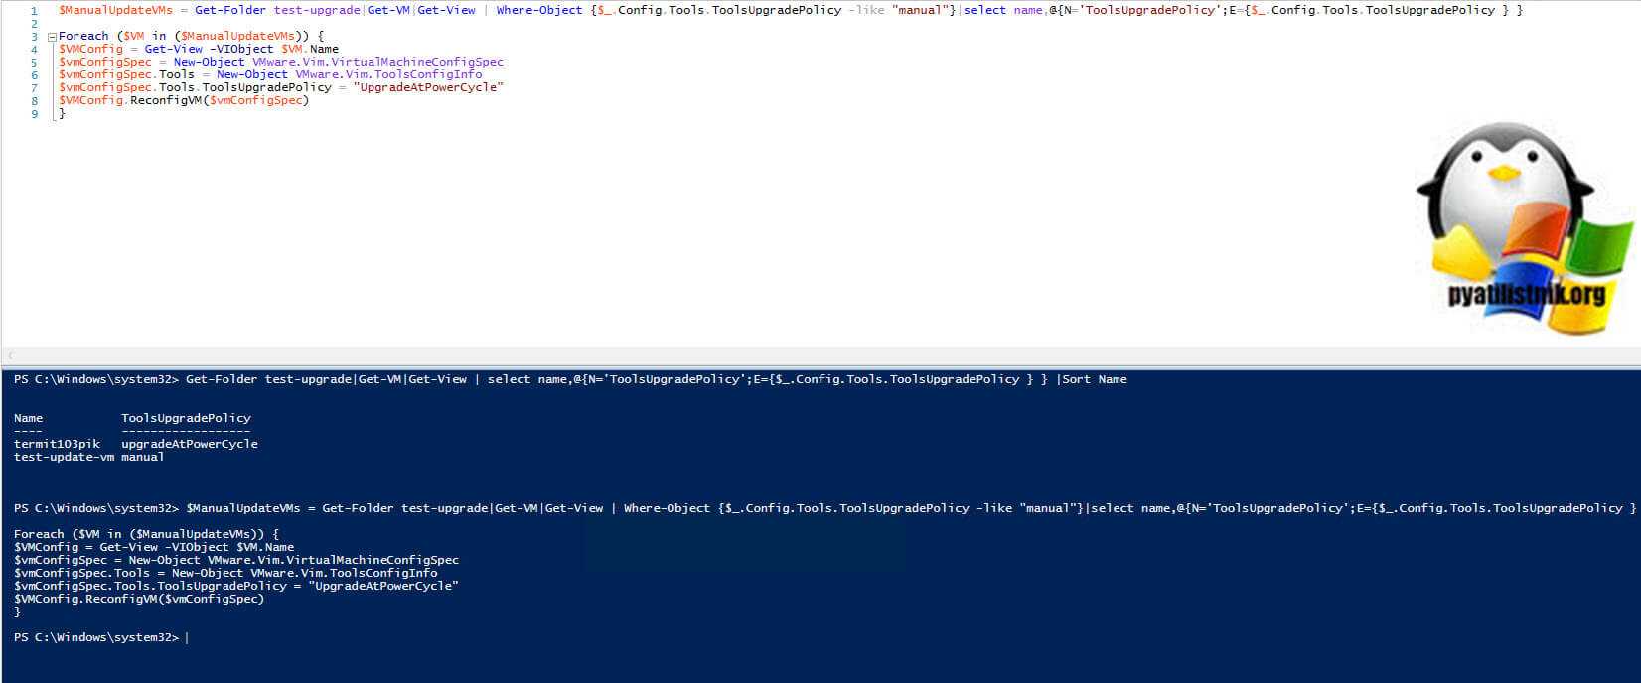Image resolution: width=1641 pixels, height=683 pixels.
Task: Click the script pane horizontal scrollbar left arrow
Action: 10,355
